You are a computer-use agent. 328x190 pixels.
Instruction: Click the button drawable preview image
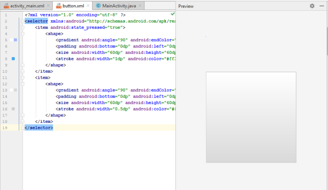click(251, 117)
